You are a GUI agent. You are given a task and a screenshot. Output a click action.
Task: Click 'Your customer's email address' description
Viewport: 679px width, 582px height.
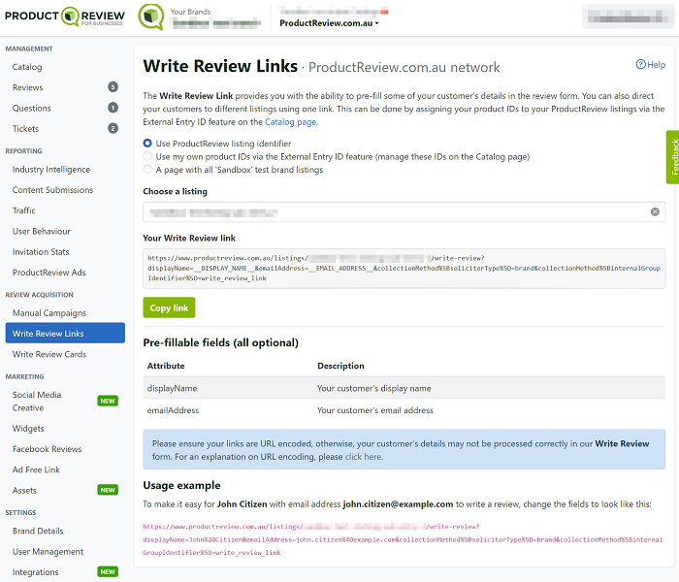375,410
